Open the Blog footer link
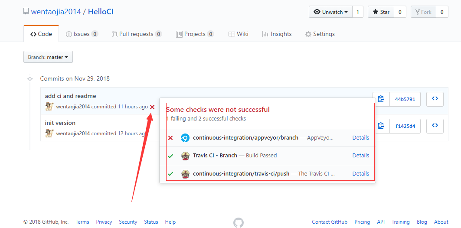 coord(422,222)
